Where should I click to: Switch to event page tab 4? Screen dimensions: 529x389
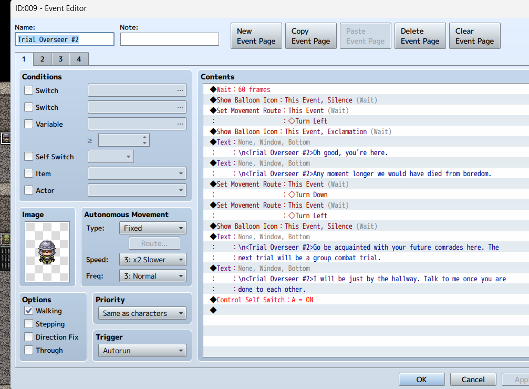(79, 59)
